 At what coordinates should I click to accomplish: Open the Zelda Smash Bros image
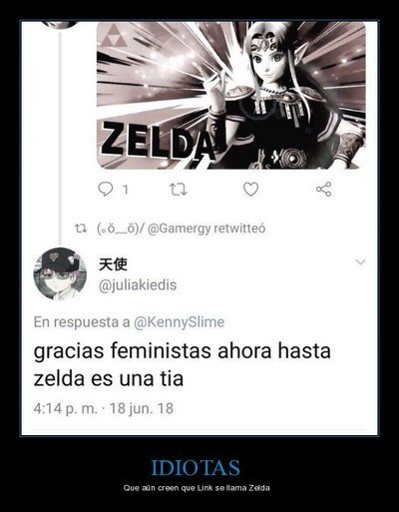pos(231,96)
